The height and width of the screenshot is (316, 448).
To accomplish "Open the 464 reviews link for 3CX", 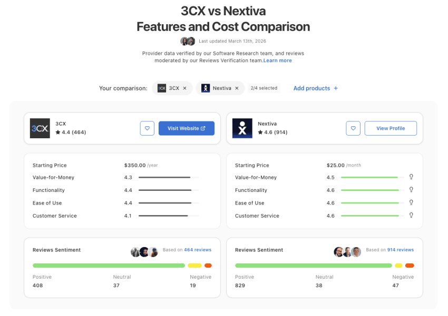I will 198,249.
